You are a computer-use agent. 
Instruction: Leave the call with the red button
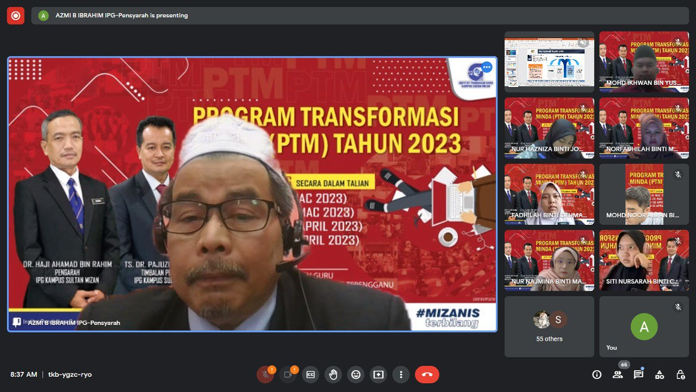coord(427,375)
